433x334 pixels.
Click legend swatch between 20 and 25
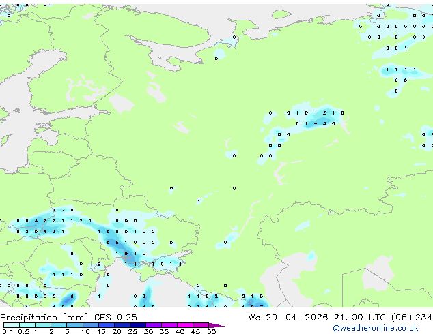122,325
